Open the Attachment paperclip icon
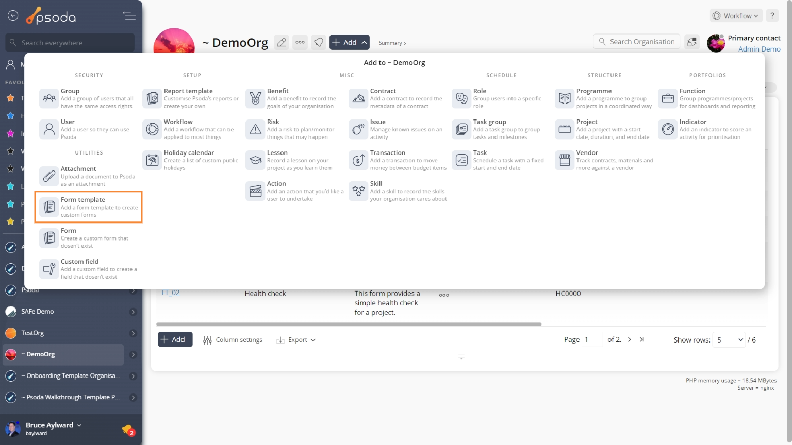Image resolution: width=792 pixels, height=445 pixels. coord(49,176)
